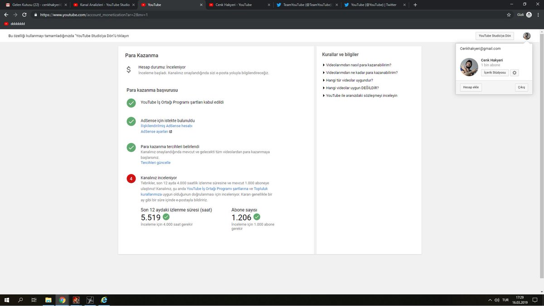Screen dimensions: 544x306
Task: Click the padlock site security icon
Action: (x=35, y=14)
